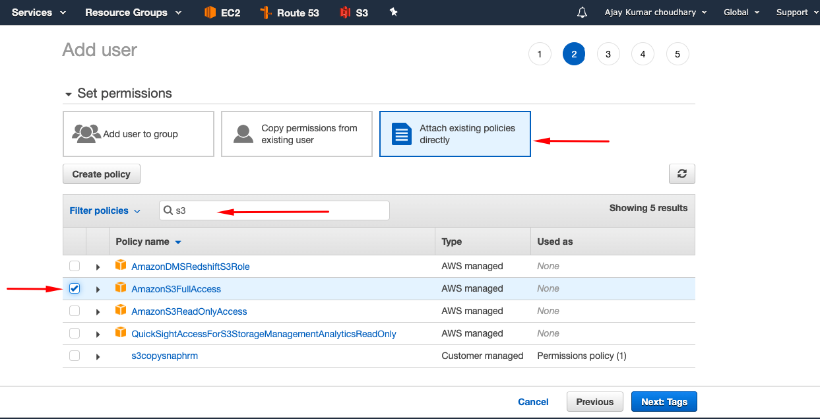Click the person icon in Copy permissions card
Screen dimensions: 820x419
point(243,133)
